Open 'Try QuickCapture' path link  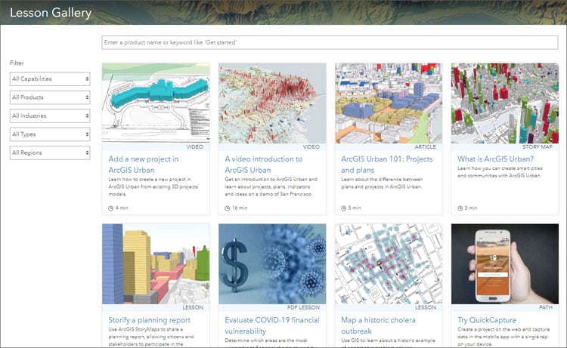coord(487,320)
